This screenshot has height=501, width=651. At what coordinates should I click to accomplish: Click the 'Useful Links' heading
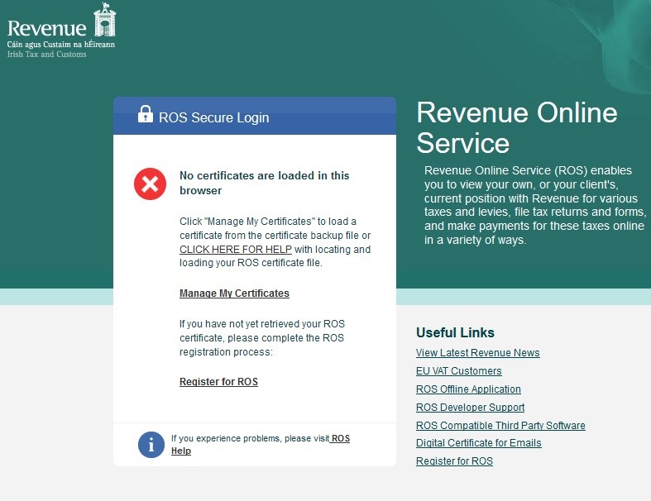click(x=455, y=332)
